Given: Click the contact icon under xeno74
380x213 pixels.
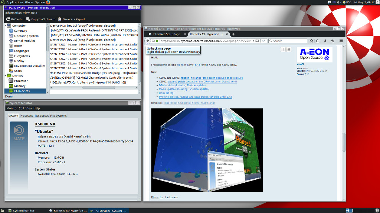Looking at the screenshot, I should pyautogui.click(x=307, y=74).
